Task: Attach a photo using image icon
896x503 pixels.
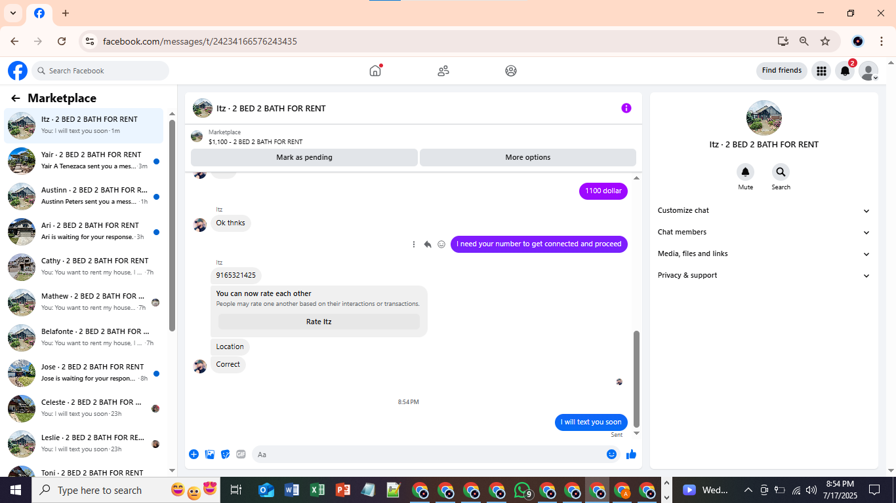Action: point(210,455)
